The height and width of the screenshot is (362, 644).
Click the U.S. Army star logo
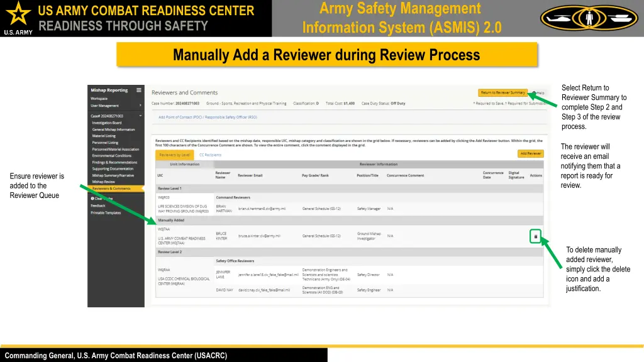(x=18, y=14)
